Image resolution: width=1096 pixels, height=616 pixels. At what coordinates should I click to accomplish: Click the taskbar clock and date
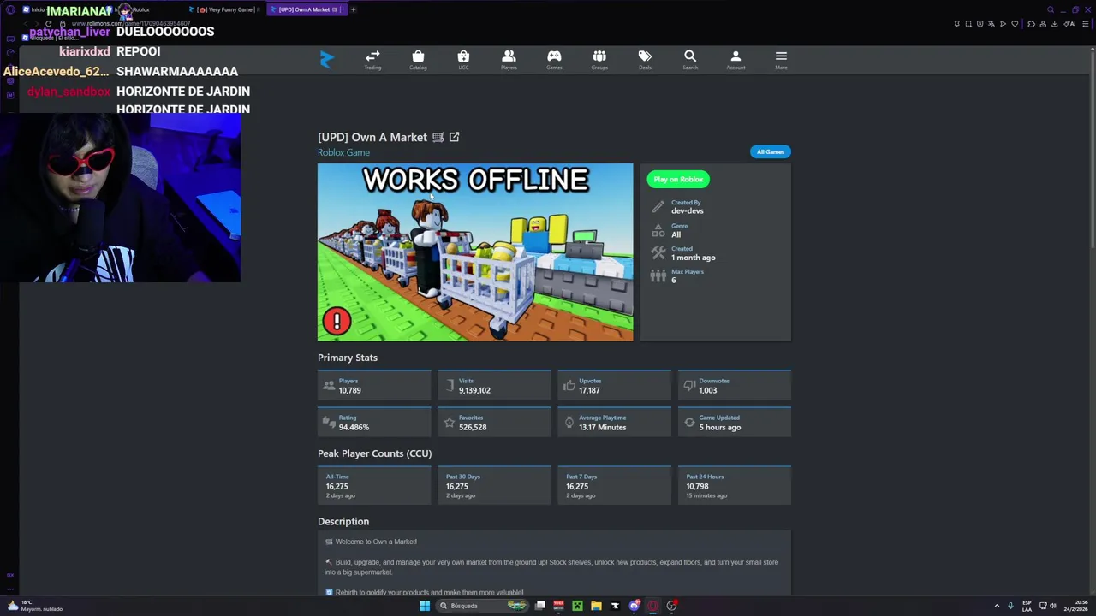(1077, 606)
